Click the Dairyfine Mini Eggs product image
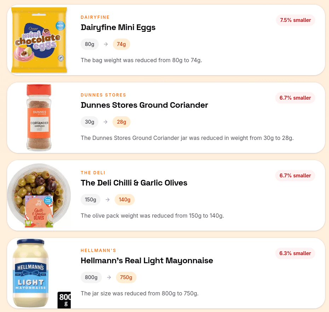329x312 pixels. click(x=39, y=40)
